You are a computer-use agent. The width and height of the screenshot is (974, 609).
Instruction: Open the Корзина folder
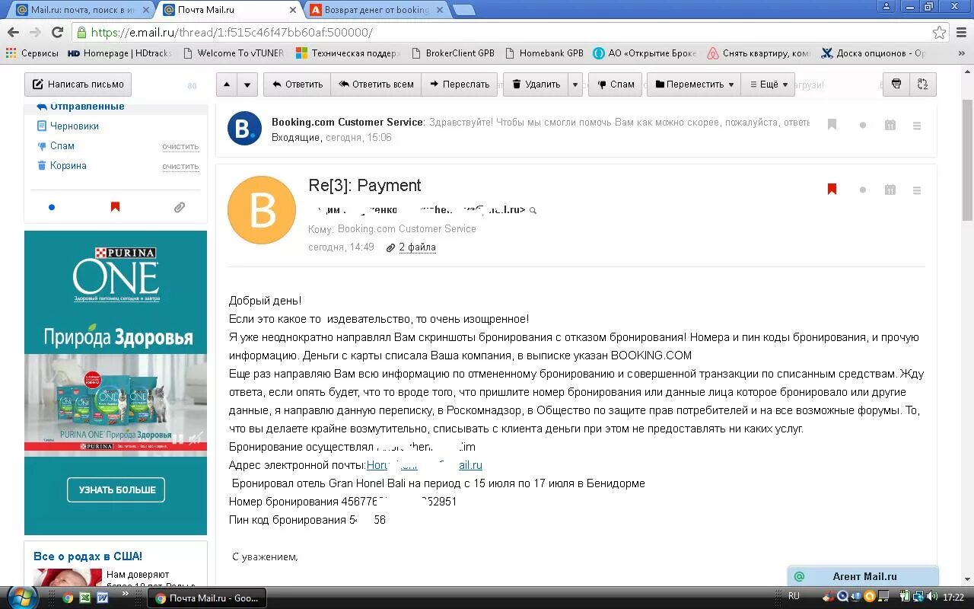[x=68, y=166]
